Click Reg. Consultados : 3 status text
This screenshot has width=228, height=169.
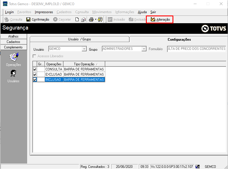[x=95, y=166]
